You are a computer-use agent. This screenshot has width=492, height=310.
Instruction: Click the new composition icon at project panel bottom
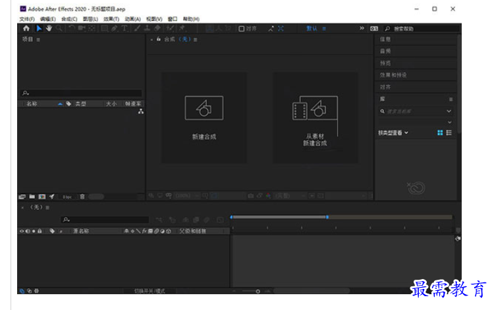41,197
